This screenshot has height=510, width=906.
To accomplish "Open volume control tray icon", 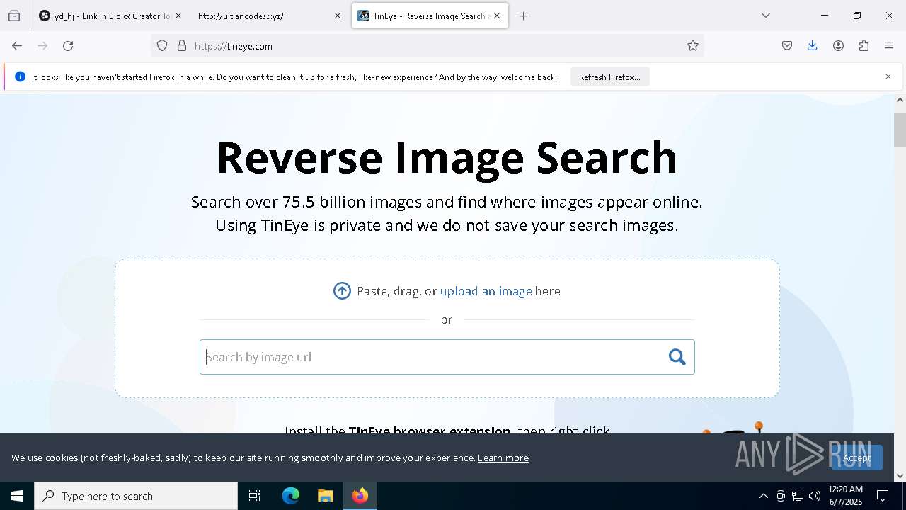I will [x=815, y=496].
